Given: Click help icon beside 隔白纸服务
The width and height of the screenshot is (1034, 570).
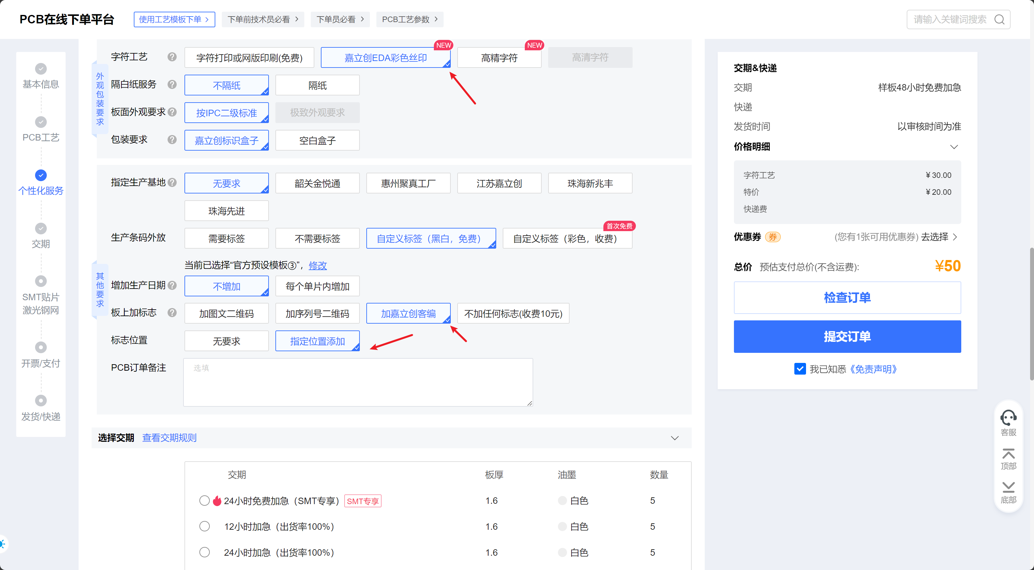Looking at the screenshot, I should point(172,85).
